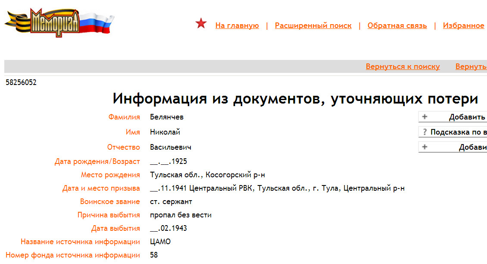Click the Мемориал logo with the flag
Screen dimensions: 487x264
[59, 22]
